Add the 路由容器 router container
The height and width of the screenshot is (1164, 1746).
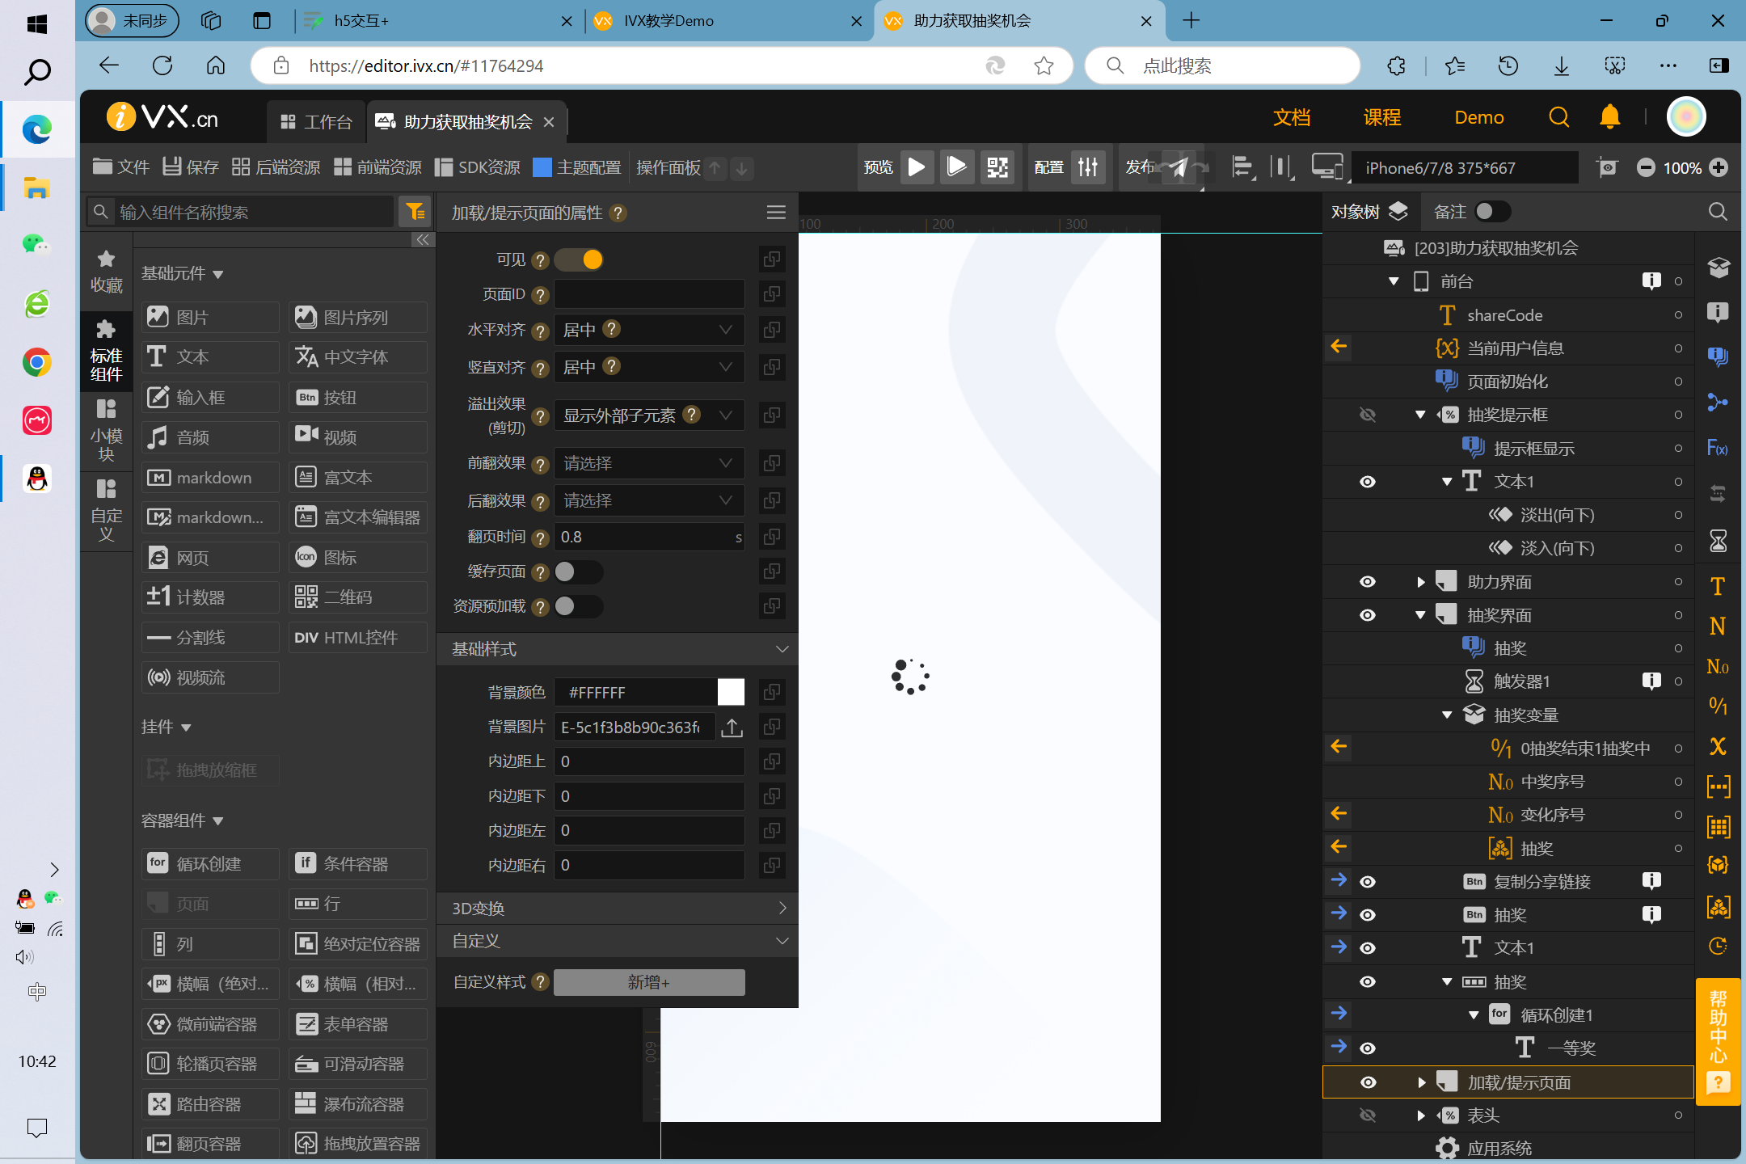pyautogui.click(x=210, y=1104)
